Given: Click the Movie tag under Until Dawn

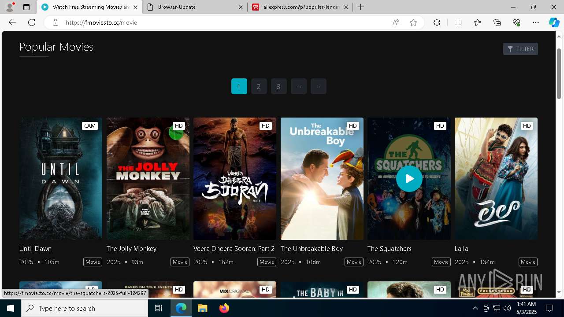Looking at the screenshot, I should coord(93,262).
